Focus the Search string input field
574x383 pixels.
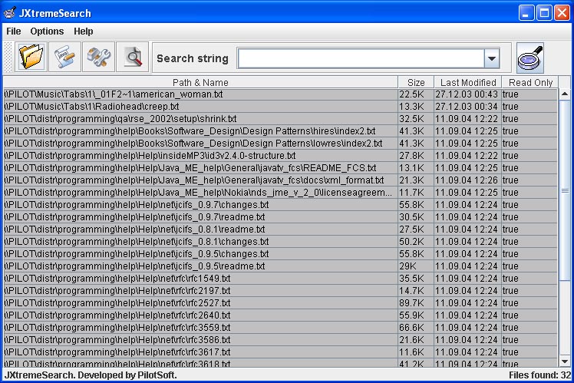(x=361, y=58)
